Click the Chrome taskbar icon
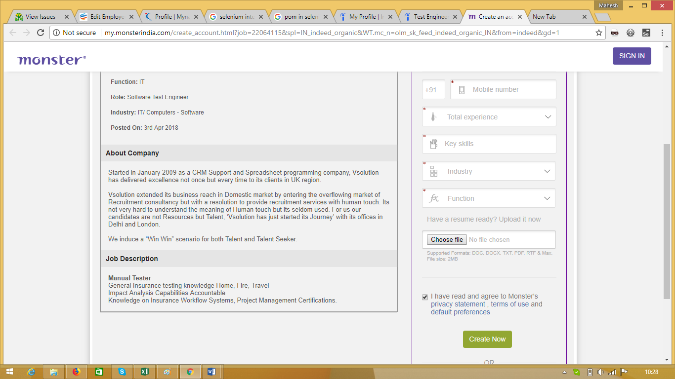The height and width of the screenshot is (379, 675). click(190, 372)
